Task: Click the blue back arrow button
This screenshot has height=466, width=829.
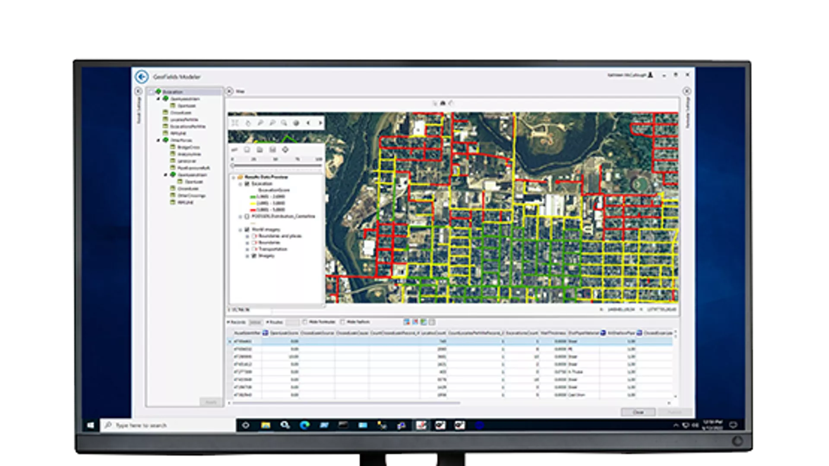Action: [x=142, y=77]
